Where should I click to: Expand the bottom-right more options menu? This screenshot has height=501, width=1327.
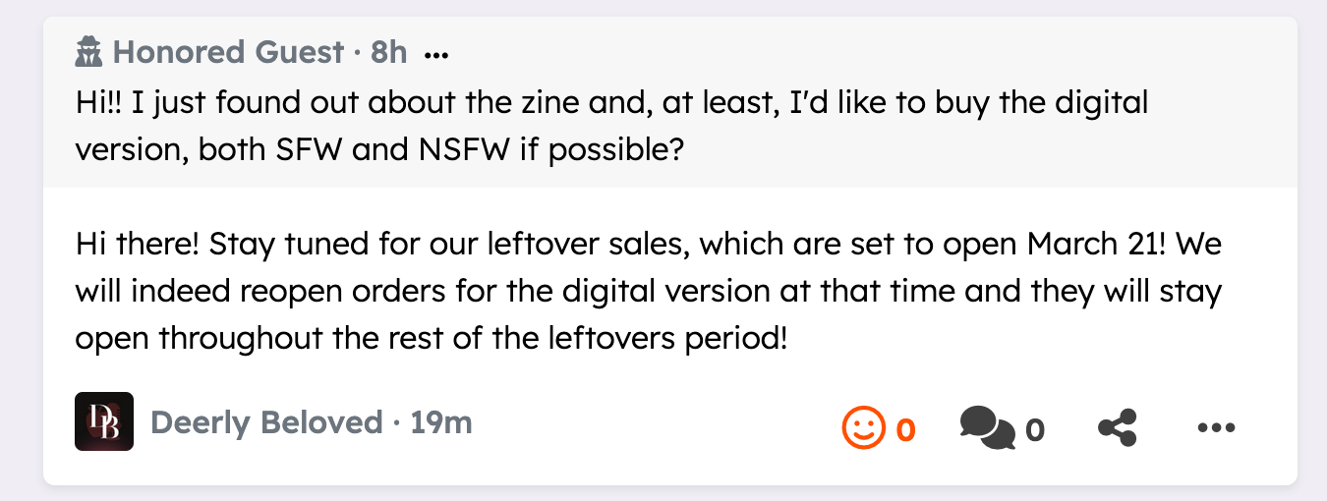[x=1216, y=428]
